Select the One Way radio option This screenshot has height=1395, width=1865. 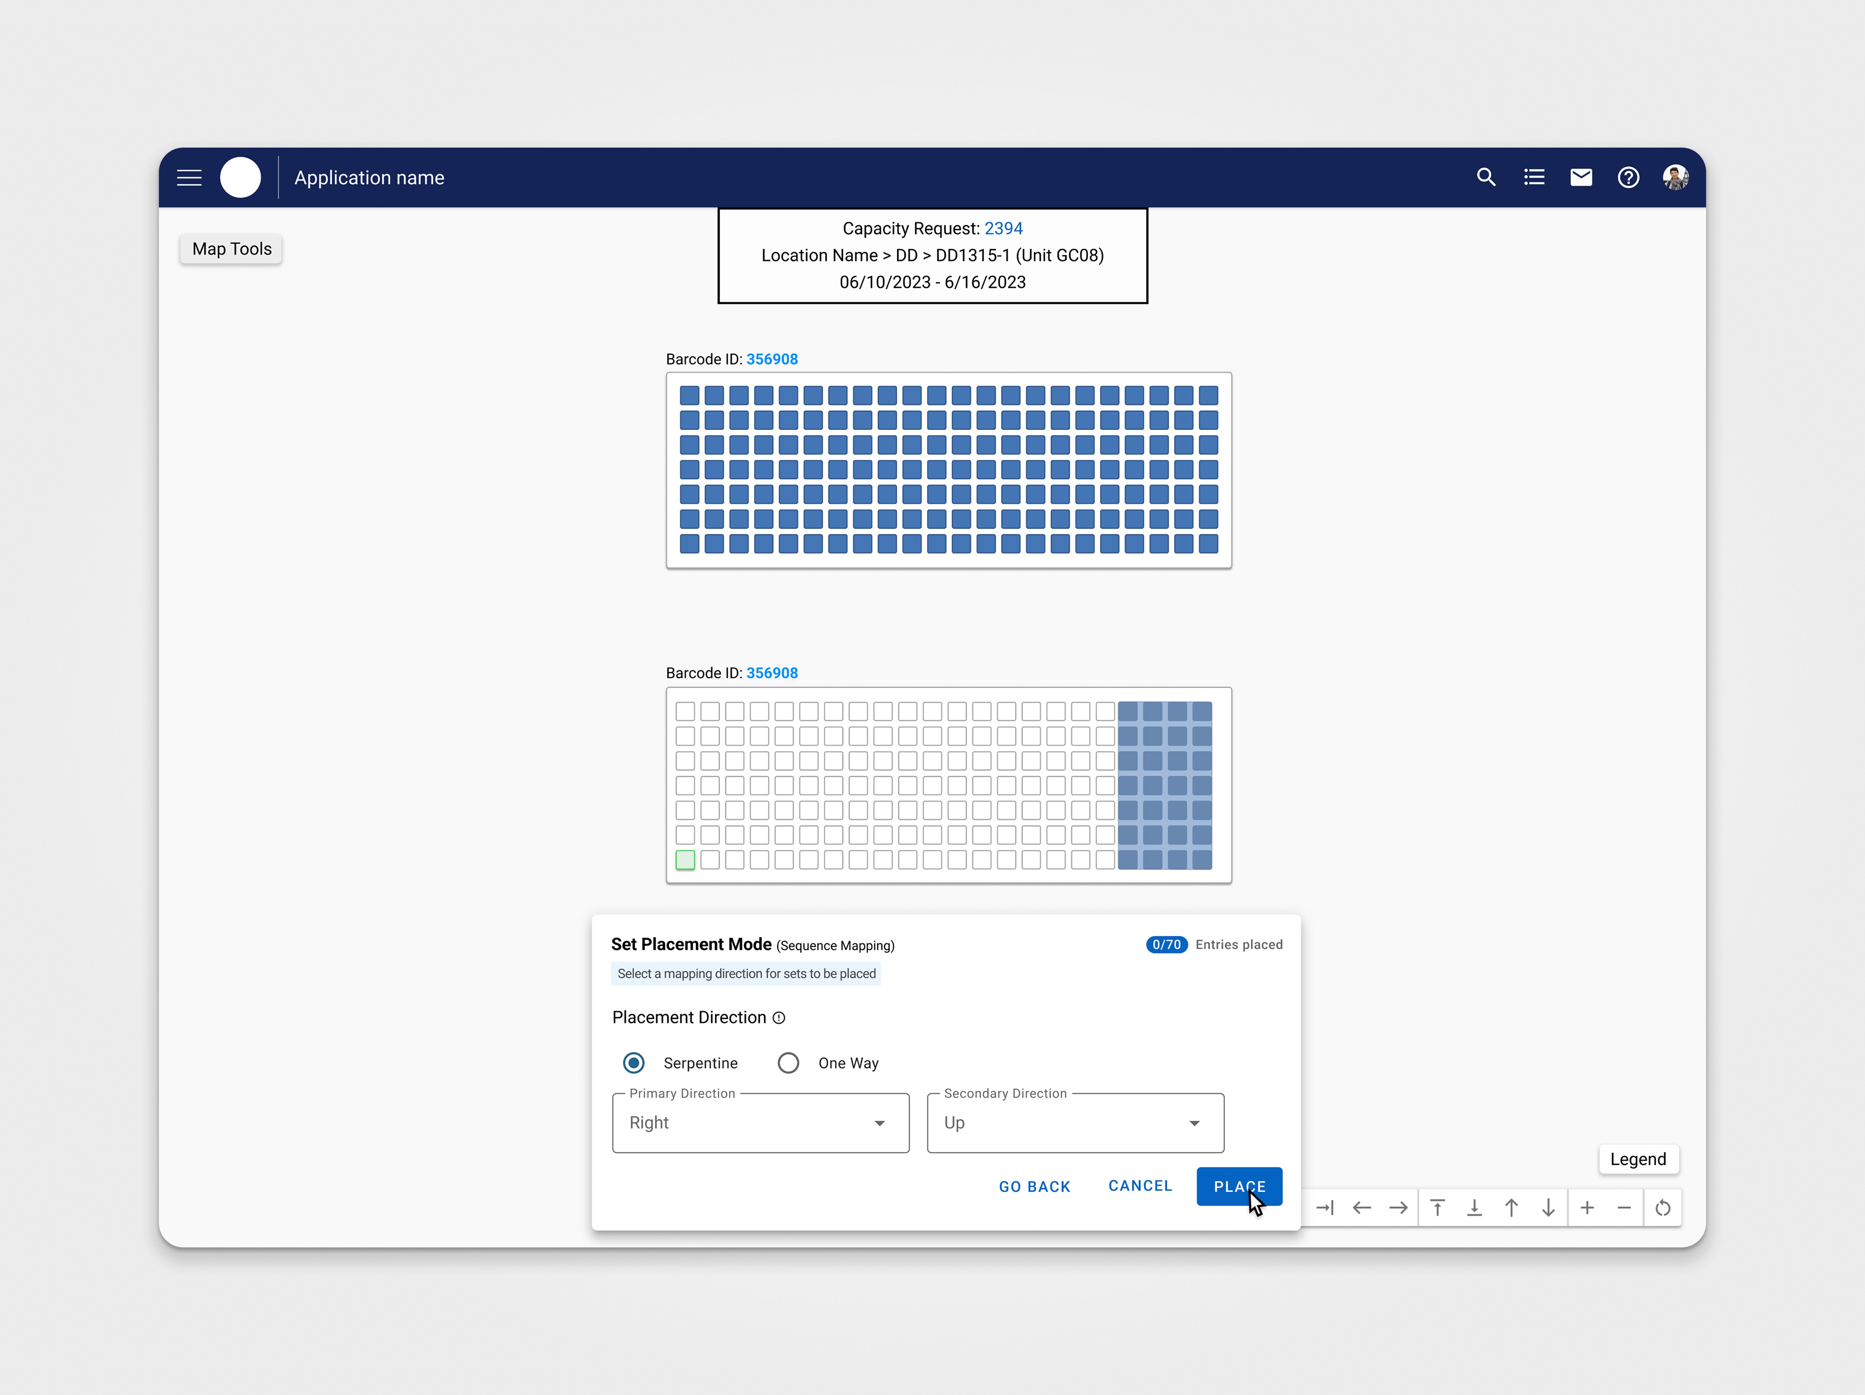788,1063
